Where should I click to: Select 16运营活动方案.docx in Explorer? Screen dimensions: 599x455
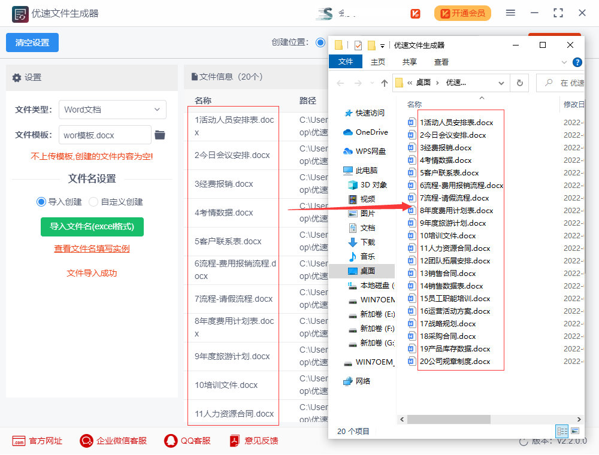455,311
